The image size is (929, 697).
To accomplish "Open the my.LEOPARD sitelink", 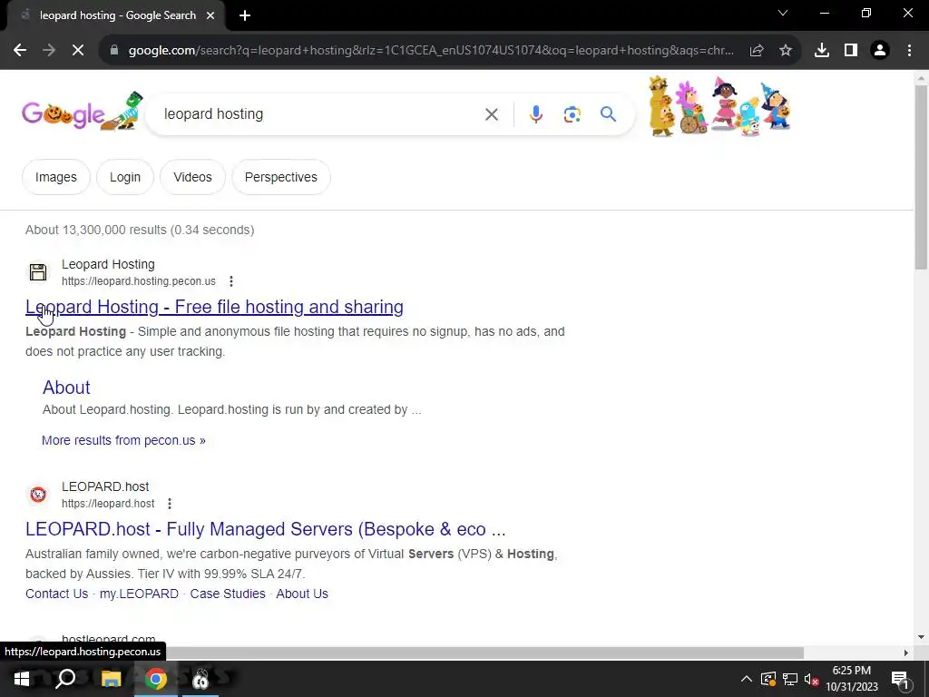I will tap(139, 594).
